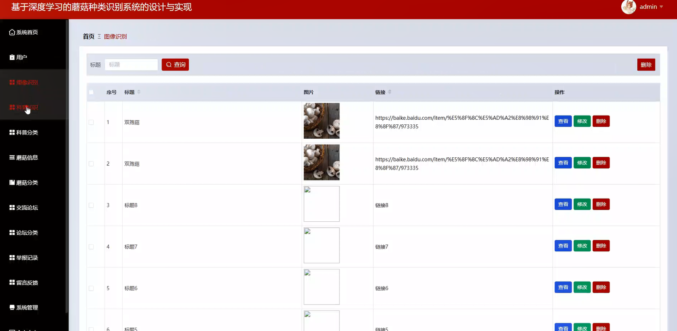The width and height of the screenshot is (677, 331).
Task: Click the 标题6 cell text
Action: pos(131,288)
